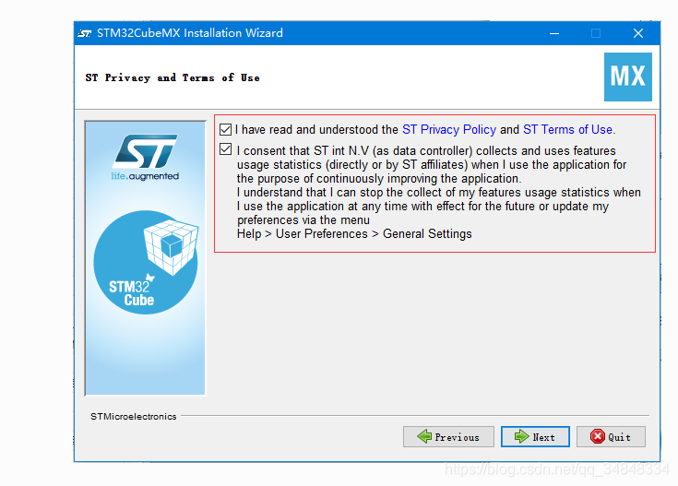
Task: Click the STMicroelectronics footer label
Action: (x=133, y=417)
